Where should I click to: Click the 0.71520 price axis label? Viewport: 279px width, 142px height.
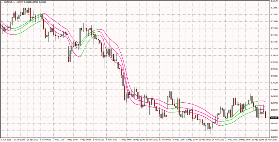pyautogui.click(x=274, y=28)
